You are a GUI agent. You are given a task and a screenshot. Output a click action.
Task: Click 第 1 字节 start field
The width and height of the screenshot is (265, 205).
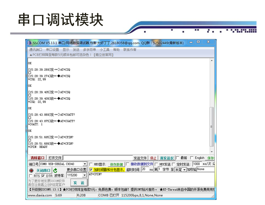coord(159,169)
